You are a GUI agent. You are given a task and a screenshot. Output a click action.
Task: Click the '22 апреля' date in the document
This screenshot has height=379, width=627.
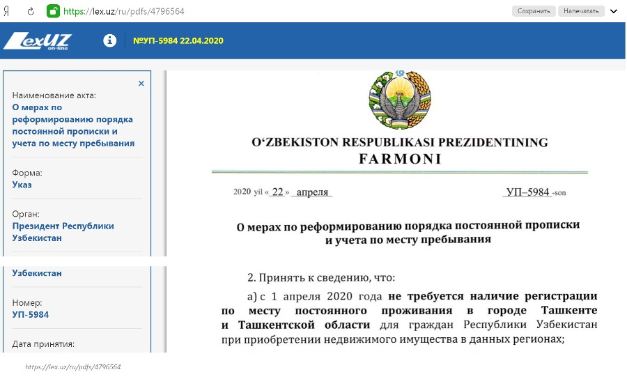click(300, 192)
